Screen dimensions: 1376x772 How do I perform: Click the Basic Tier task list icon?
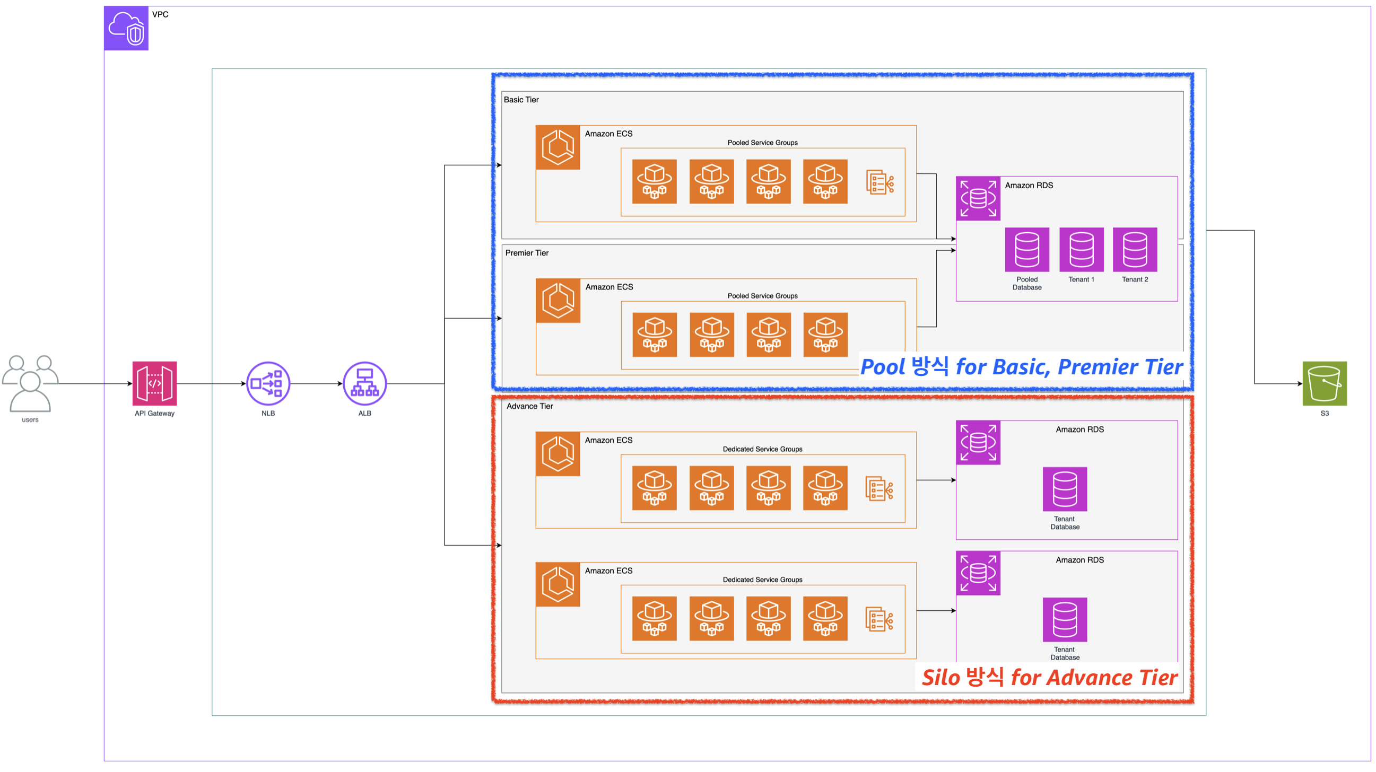tap(879, 182)
